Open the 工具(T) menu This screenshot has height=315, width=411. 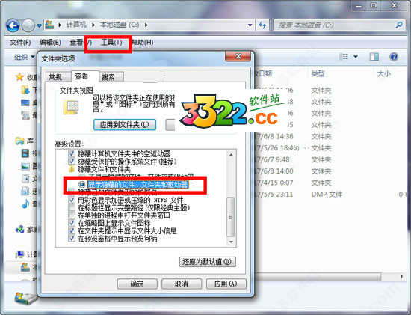[111, 42]
